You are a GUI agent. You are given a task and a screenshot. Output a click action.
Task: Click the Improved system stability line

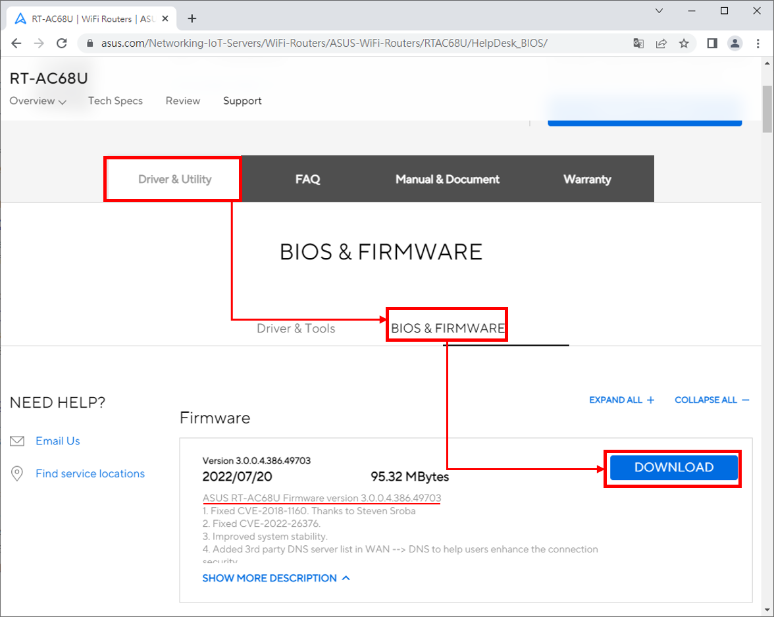click(x=265, y=537)
